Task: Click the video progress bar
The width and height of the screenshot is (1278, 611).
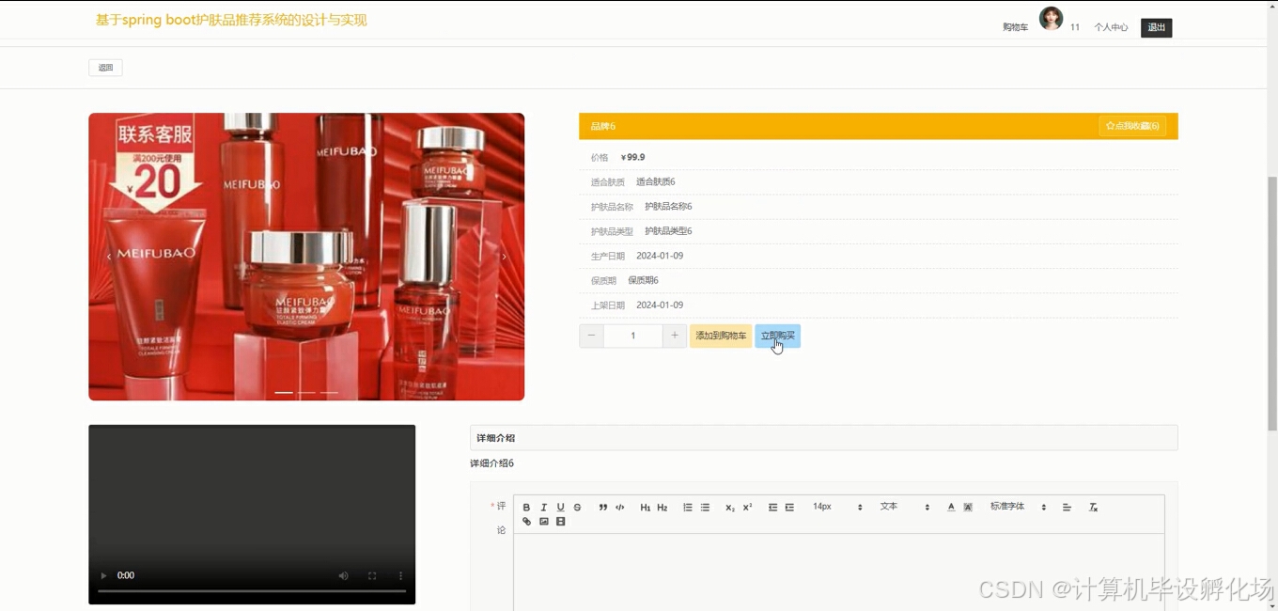Action: click(252, 591)
